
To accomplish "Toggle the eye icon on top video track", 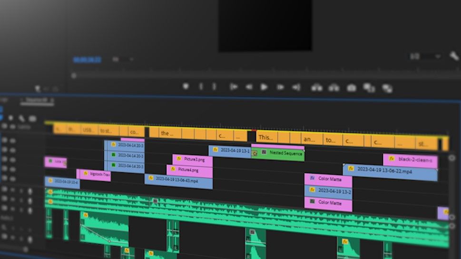I will pyautogui.click(x=13, y=140).
